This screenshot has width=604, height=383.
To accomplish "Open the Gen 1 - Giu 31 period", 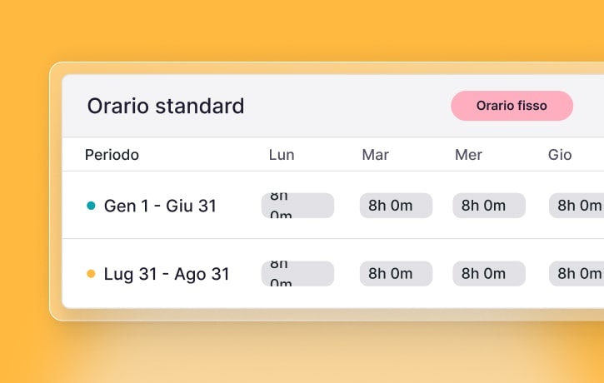I will click(x=160, y=206).
